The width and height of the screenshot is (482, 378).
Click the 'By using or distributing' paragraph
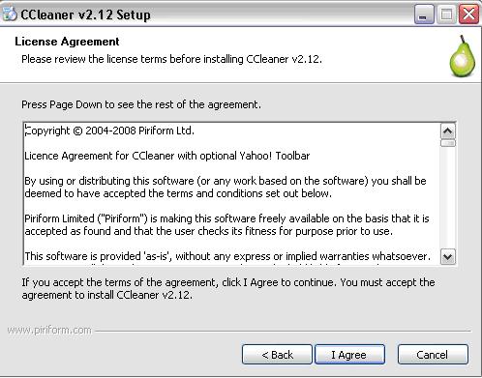226,187
